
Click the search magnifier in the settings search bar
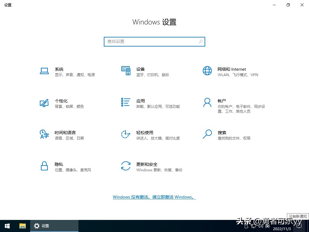click(x=200, y=41)
